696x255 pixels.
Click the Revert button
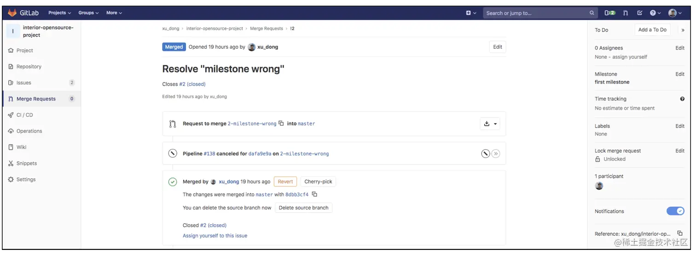(x=285, y=181)
